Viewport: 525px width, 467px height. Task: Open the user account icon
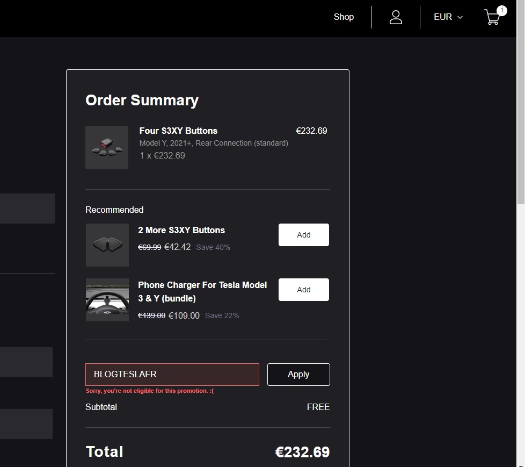coord(396,17)
